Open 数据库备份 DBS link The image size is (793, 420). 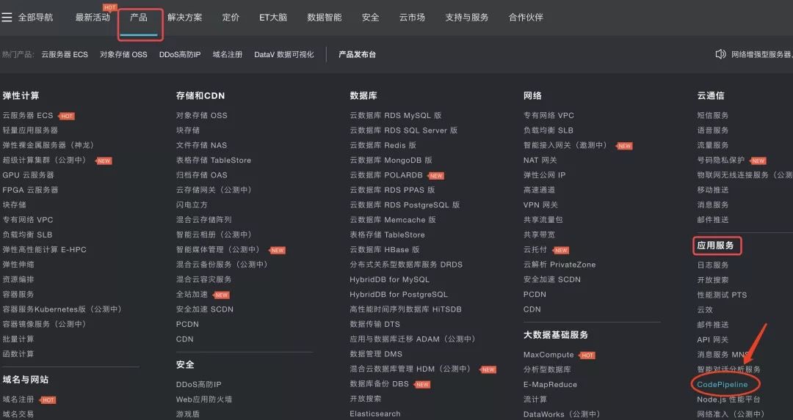tap(380, 383)
